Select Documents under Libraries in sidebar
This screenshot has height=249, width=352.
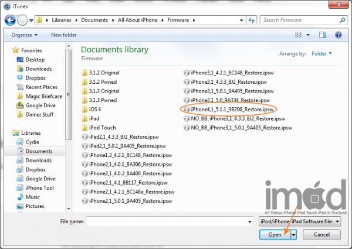tap(38, 151)
